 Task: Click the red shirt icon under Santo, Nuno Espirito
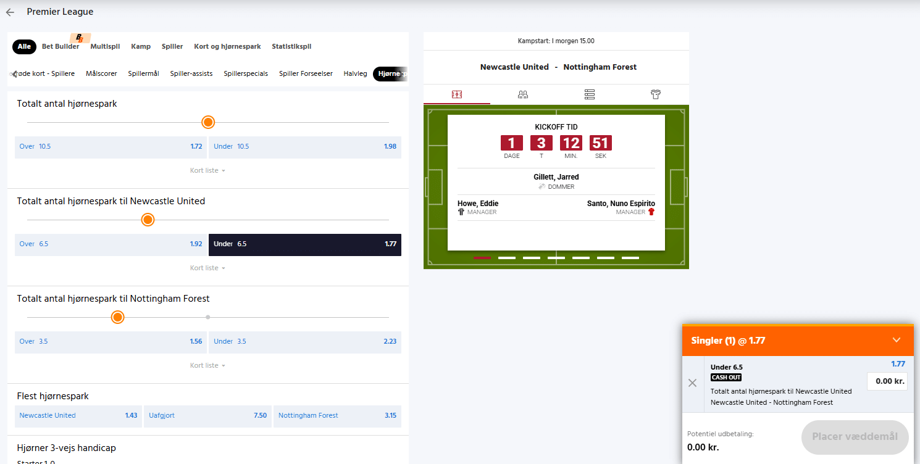(x=651, y=212)
